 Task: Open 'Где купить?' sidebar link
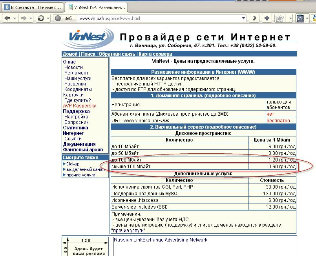pos(78,100)
